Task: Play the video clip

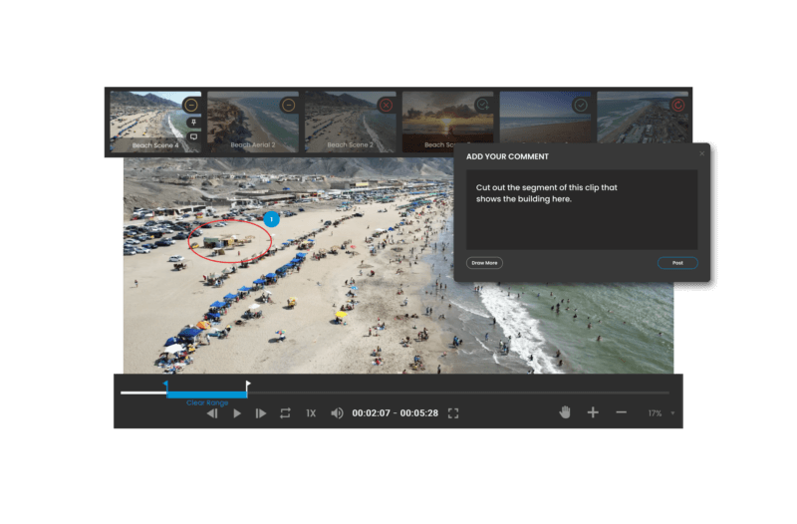Action: click(x=237, y=413)
